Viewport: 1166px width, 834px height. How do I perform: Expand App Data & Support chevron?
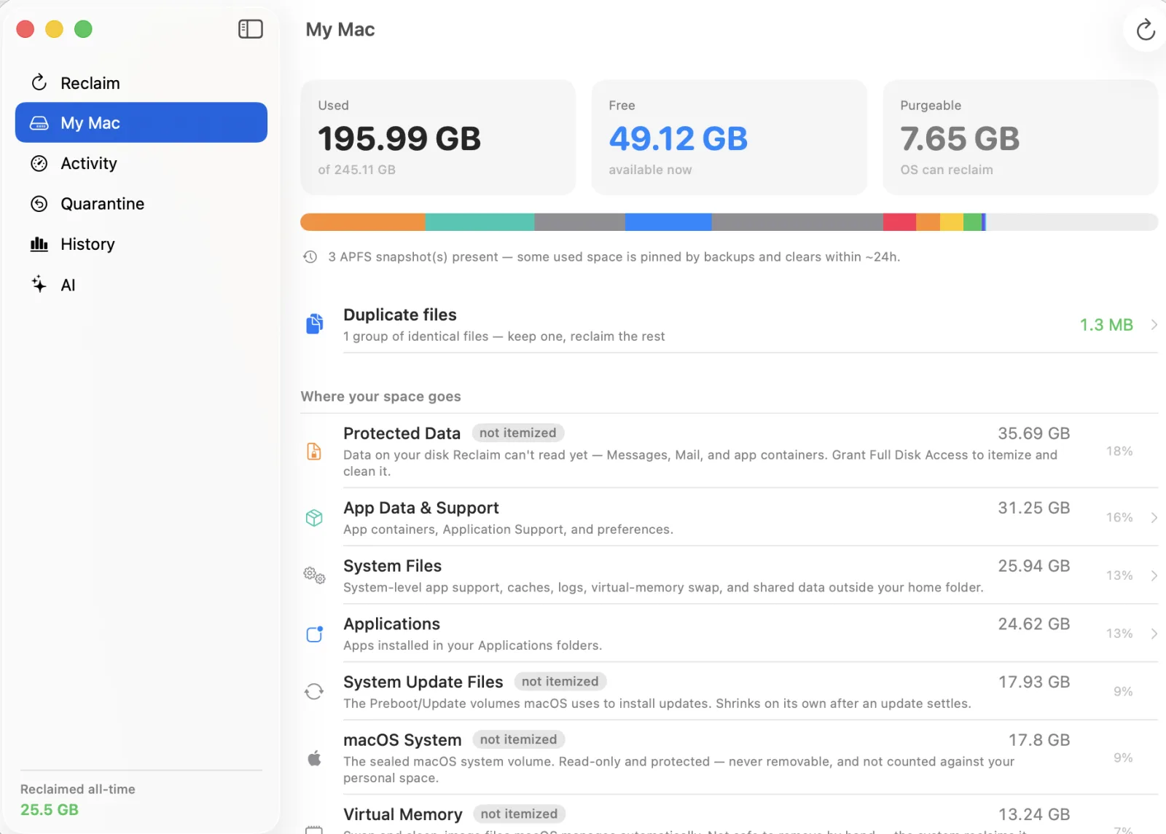pyautogui.click(x=1154, y=518)
